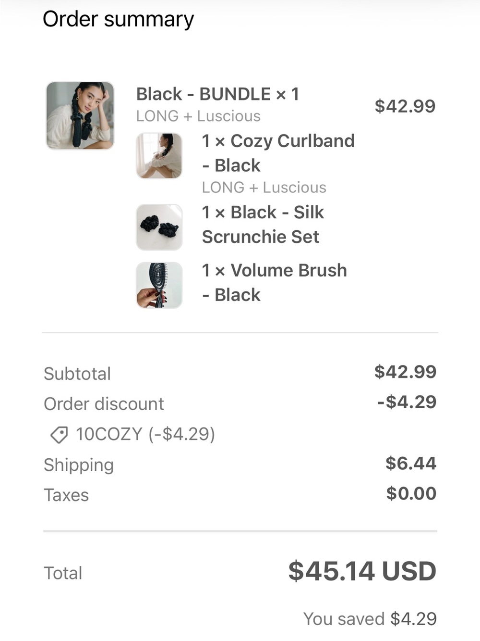Click the discount tag icon beside 10COZY

click(60, 435)
